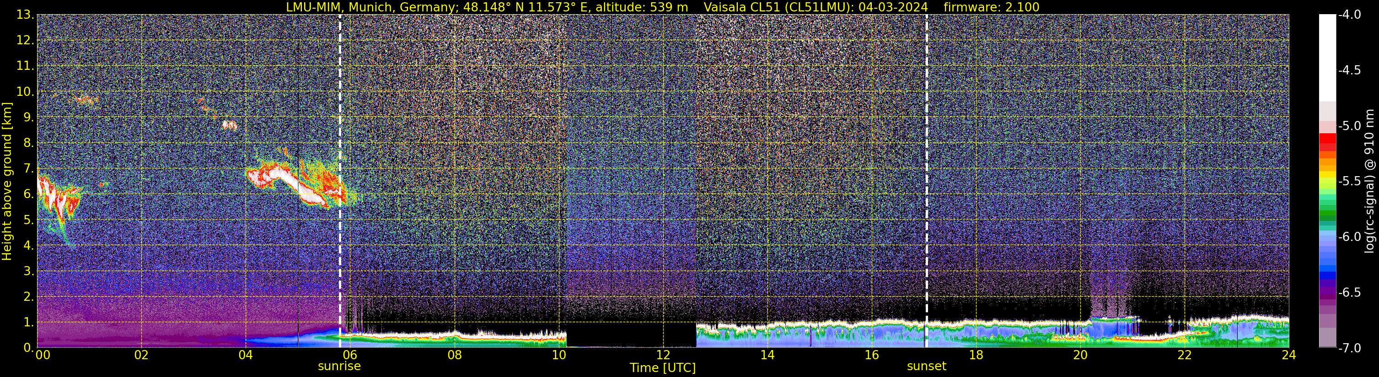
Task: Click the '12.' height axis tick label
Action: click(x=26, y=41)
